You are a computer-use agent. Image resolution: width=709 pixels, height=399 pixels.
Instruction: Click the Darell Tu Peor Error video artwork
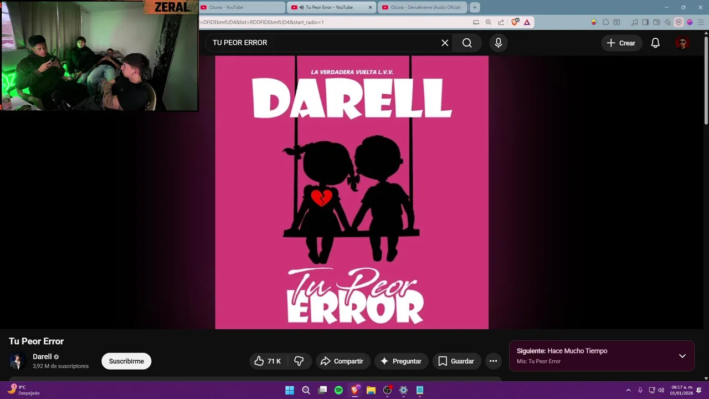(352, 192)
